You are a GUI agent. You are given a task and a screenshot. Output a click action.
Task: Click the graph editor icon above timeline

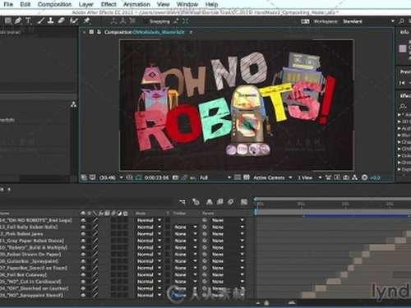pyautogui.click(x=244, y=202)
